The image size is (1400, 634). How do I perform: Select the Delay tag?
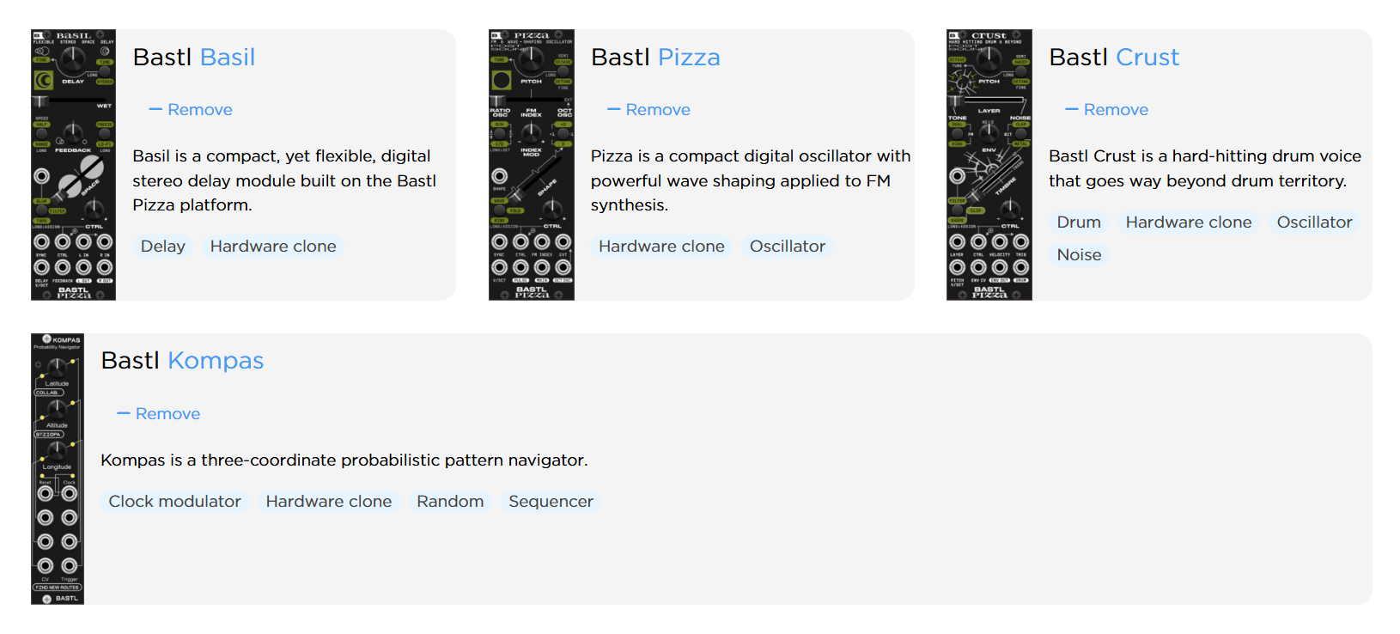(x=163, y=247)
